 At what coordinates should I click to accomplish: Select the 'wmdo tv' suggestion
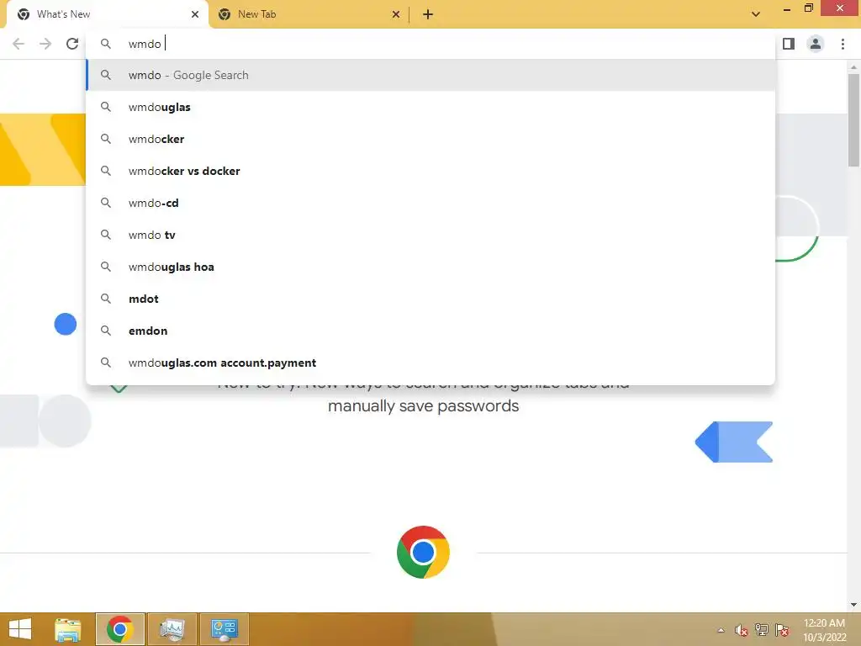[x=431, y=235]
